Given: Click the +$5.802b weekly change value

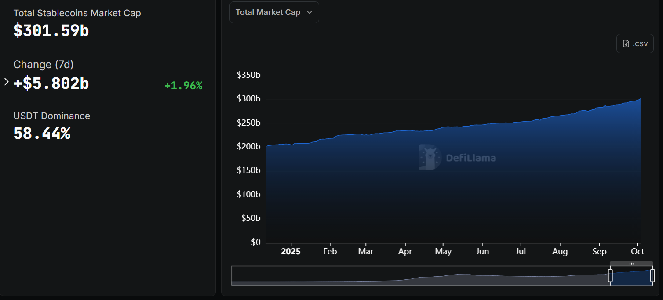Looking at the screenshot, I should [51, 83].
